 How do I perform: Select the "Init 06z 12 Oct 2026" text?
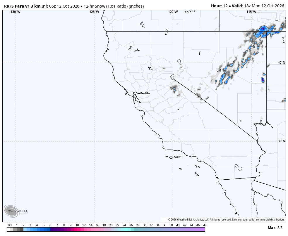click(60, 6)
